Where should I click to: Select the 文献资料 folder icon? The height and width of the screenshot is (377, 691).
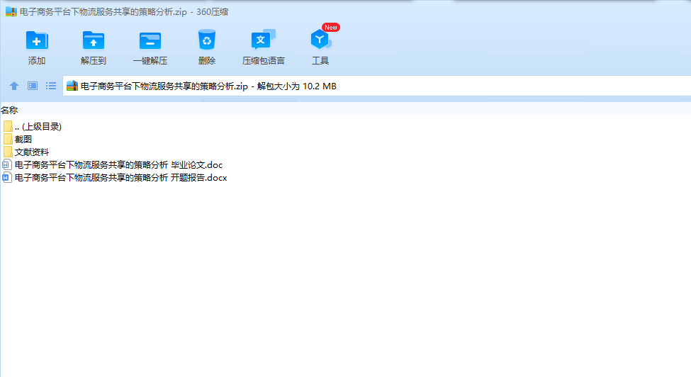point(8,152)
